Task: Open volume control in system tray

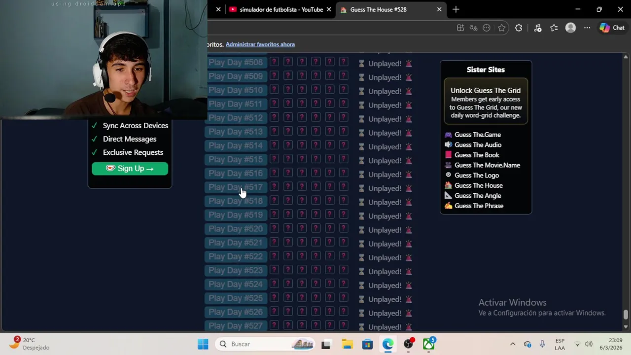Action: [x=589, y=344]
